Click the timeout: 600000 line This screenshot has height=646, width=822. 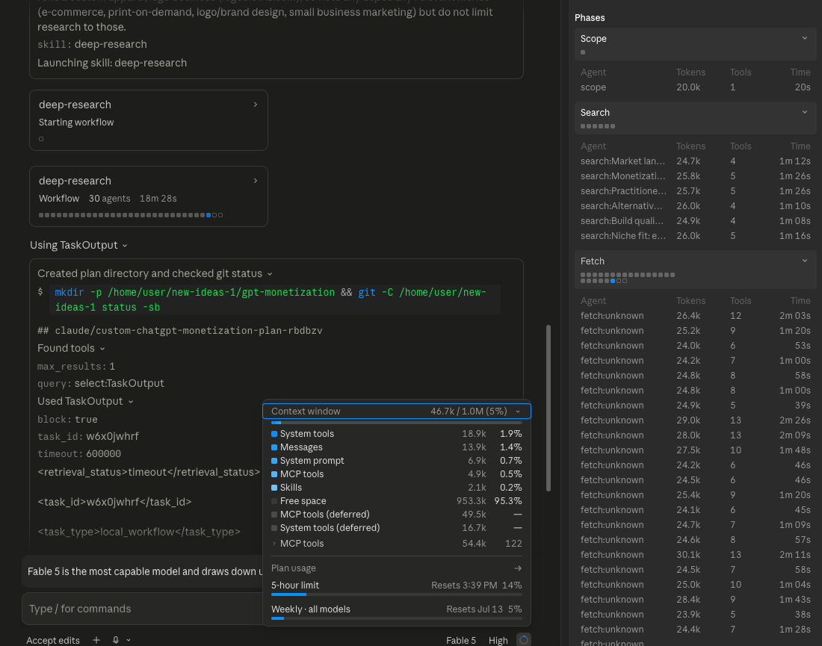pos(79,454)
